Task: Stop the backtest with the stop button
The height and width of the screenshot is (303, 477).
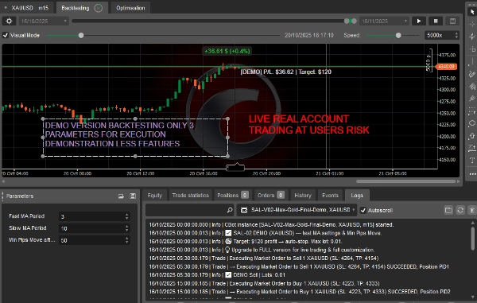Action: coord(436,21)
